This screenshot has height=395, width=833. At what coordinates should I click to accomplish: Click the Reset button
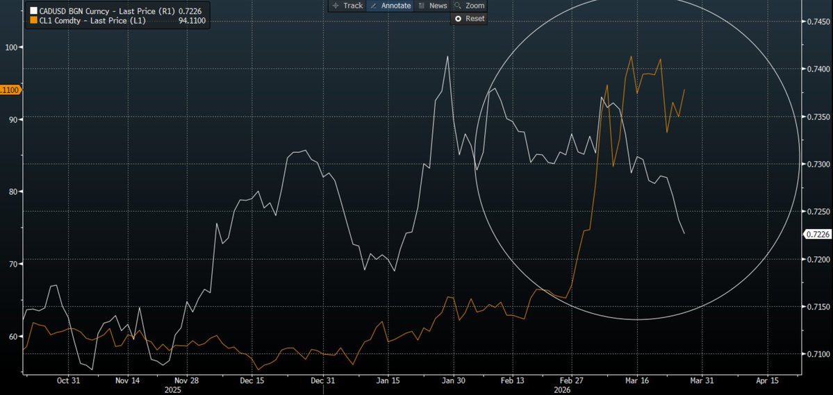point(468,18)
